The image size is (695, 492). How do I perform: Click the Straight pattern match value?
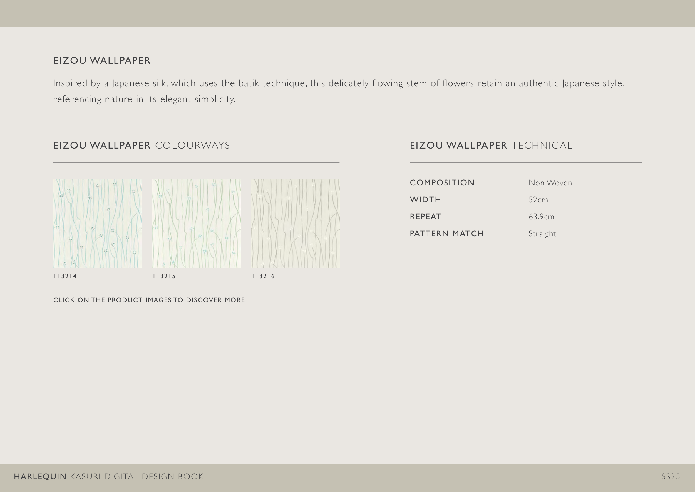542,233
